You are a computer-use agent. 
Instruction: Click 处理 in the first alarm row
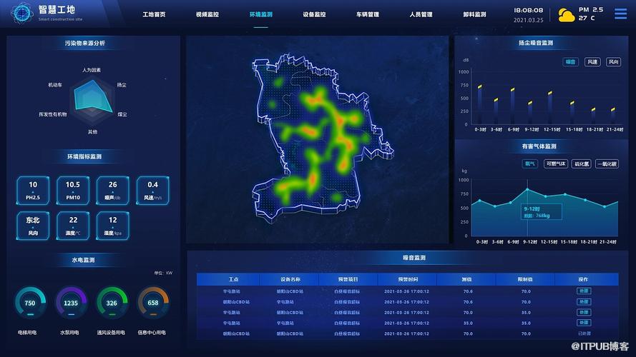[584, 291]
